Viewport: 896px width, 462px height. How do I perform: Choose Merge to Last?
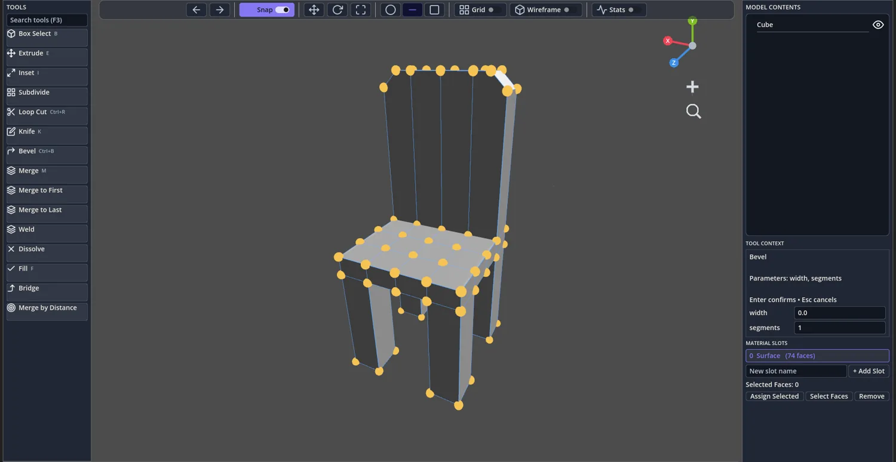tap(47, 214)
